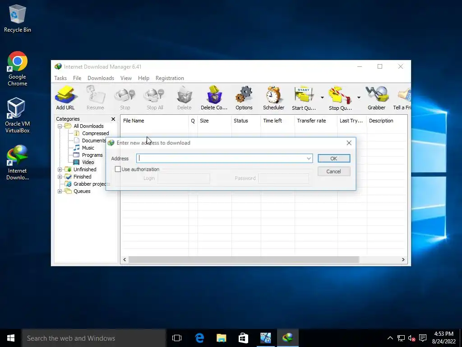Select the Video category icon

coord(76,162)
